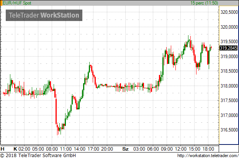Click the 02:00 time axis label

click(x=24, y=149)
